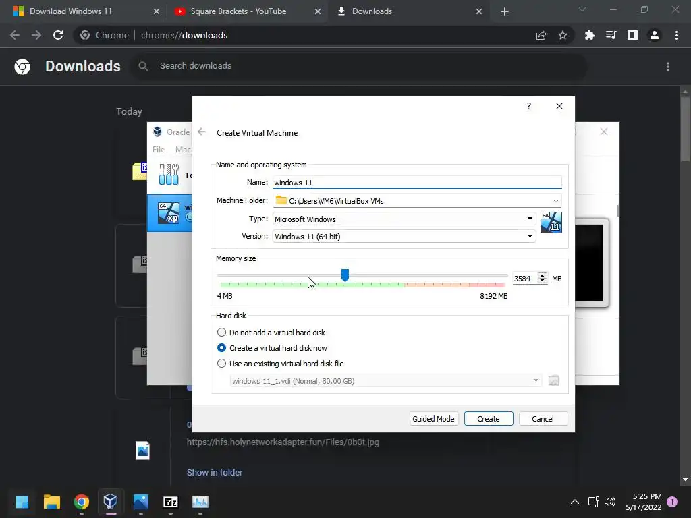The width and height of the screenshot is (691, 518).
Task: Open the taskbar clock showing 5:25 PM
Action: (x=643, y=502)
